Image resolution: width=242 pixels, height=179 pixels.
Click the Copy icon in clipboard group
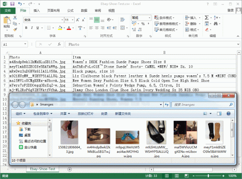[x=15, y=23]
